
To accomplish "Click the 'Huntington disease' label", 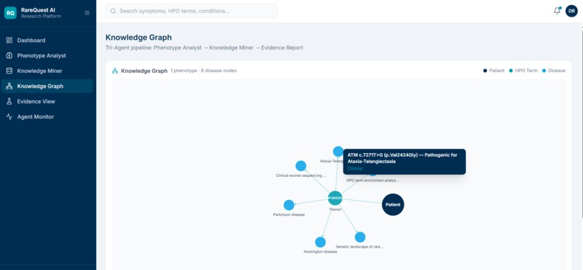I will coord(320,251).
